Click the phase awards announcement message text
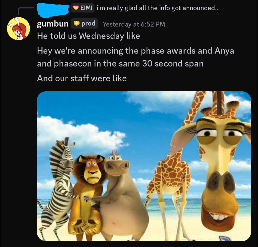The width and height of the screenshot is (258, 247). click(135, 57)
